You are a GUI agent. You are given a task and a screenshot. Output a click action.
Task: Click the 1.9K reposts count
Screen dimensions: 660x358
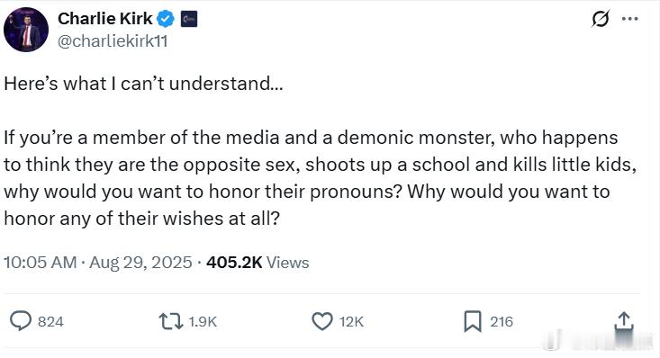click(x=203, y=322)
